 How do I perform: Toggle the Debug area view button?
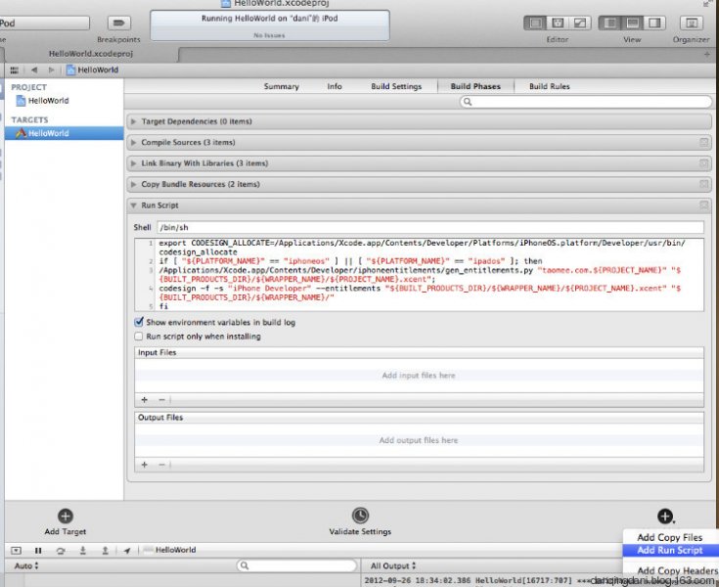tap(632, 23)
